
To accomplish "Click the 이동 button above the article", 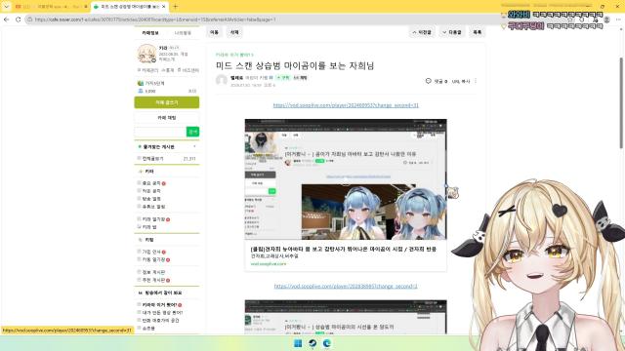I will click(x=214, y=32).
